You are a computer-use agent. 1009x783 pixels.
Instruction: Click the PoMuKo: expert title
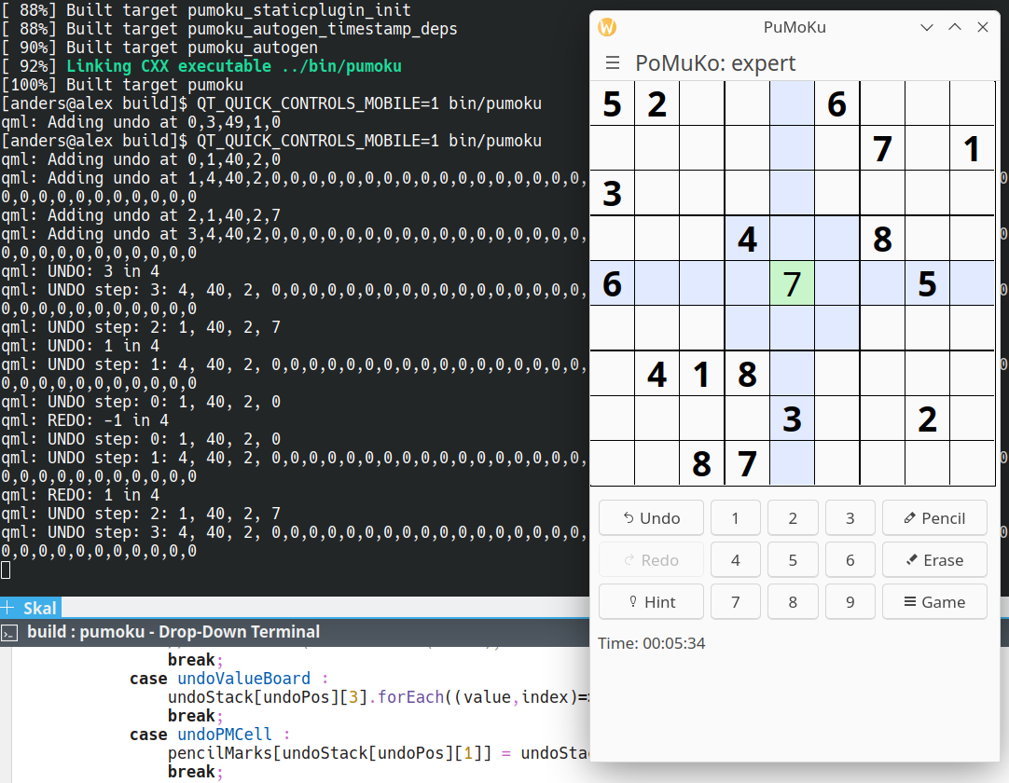[715, 63]
